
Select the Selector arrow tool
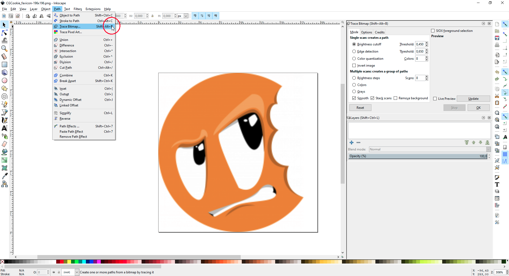click(4, 25)
